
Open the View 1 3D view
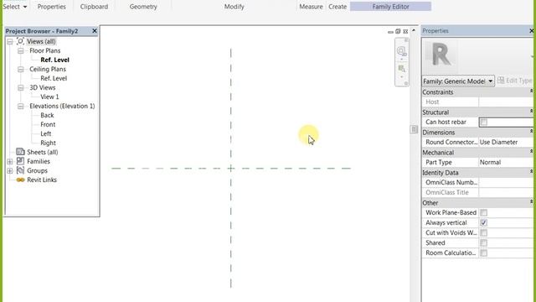point(49,97)
